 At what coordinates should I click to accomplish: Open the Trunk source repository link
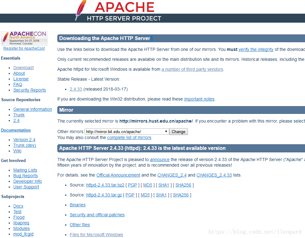[19, 115]
